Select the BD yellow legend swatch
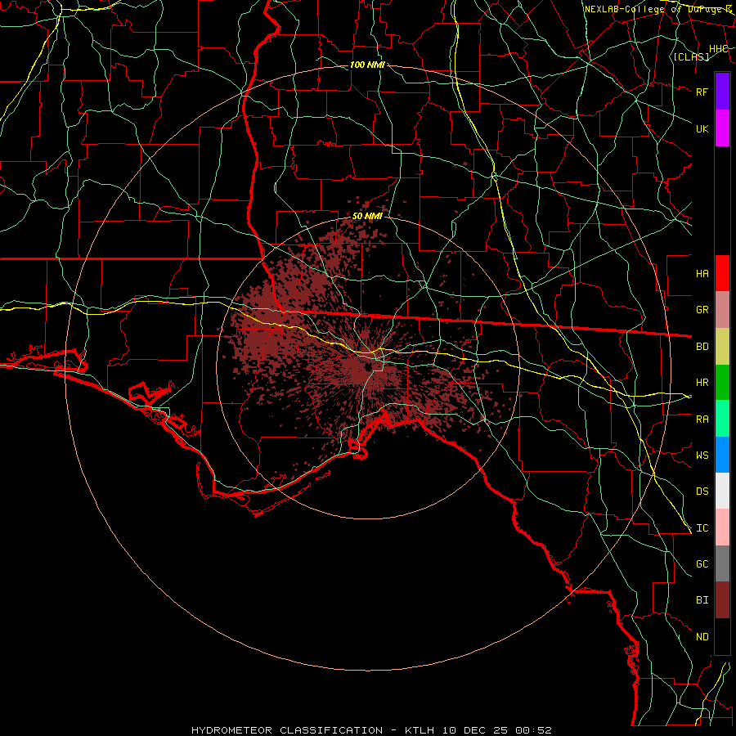 pyautogui.click(x=722, y=346)
